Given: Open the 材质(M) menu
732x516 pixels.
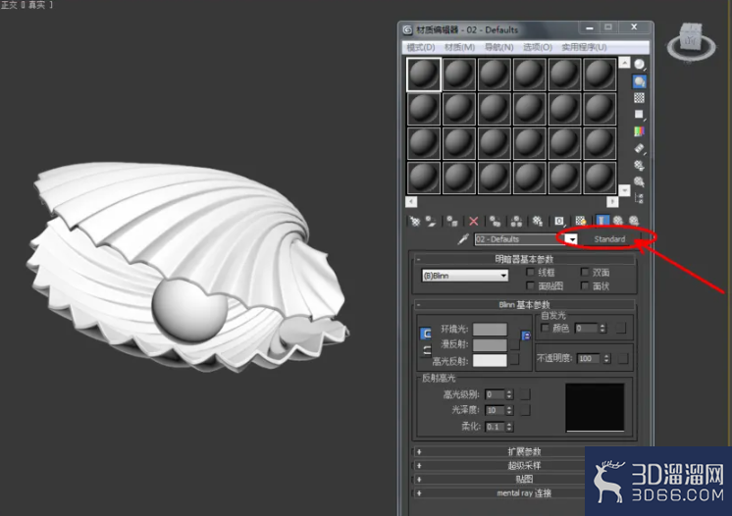Looking at the screenshot, I should point(460,47).
